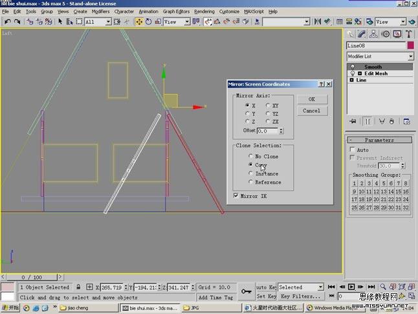Choose the Instance clone option

click(x=250, y=174)
